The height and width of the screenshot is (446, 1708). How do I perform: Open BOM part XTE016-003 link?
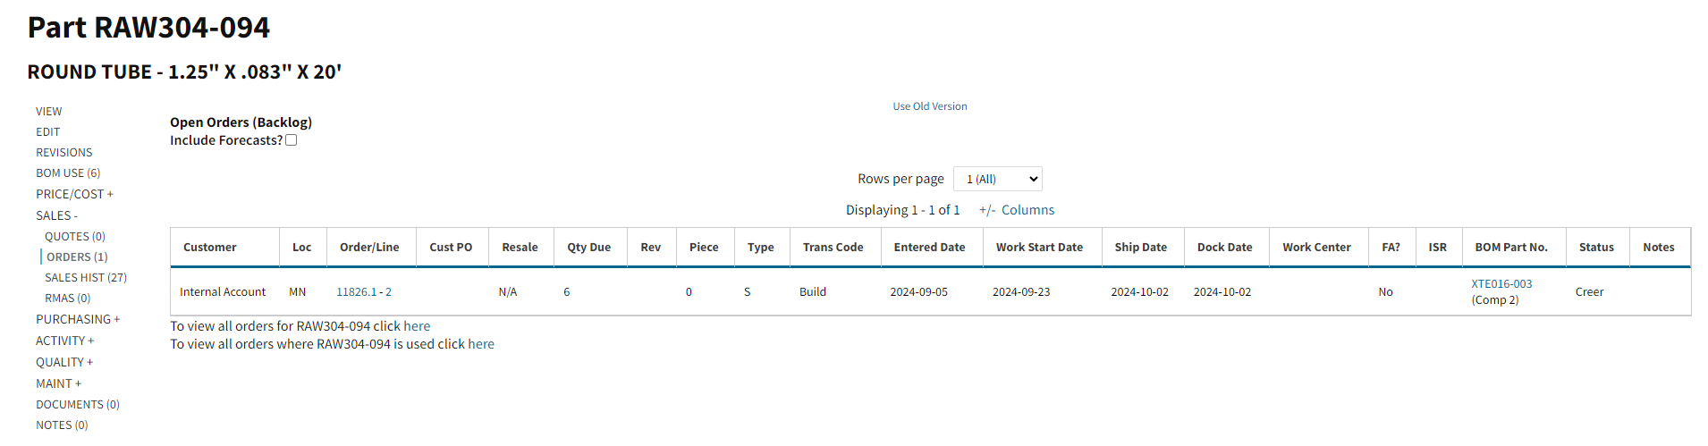tap(1501, 284)
